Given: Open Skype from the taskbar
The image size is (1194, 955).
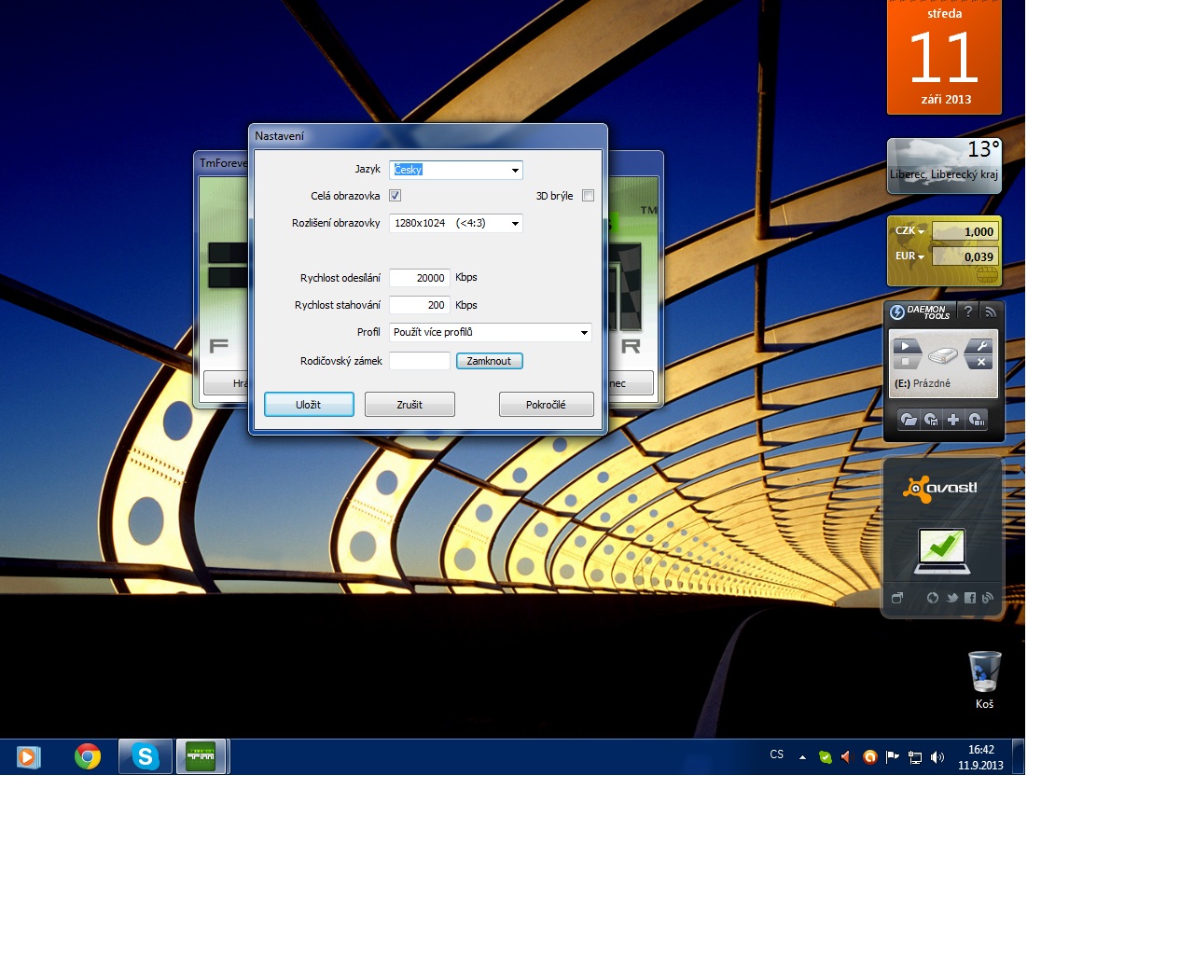Looking at the screenshot, I should point(145,756).
